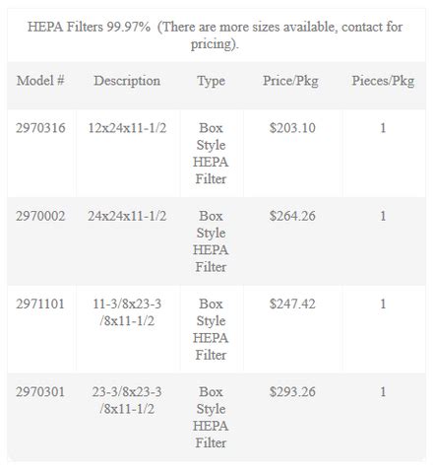Viewport: 435px width, 473px height.
Task: Click the Model # column header
Action: [40, 81]
